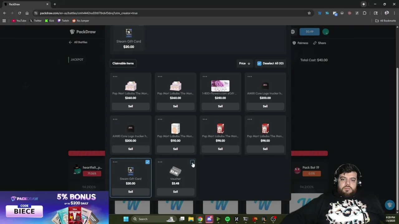Open the Chrome profile avatar
This screenshot has width=399, height=224.
(x=387, y=13)
